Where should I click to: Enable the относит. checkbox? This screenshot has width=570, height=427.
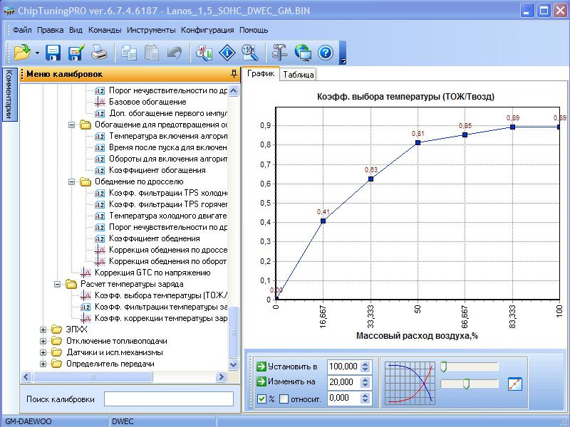click(284, 399)
